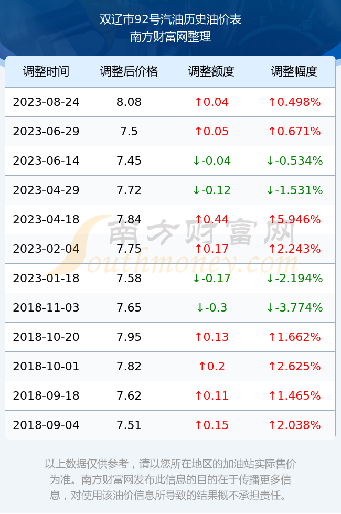Click the 调整时间 column header
This screenshot has height=514, width=341.
[x=46, y=71]
